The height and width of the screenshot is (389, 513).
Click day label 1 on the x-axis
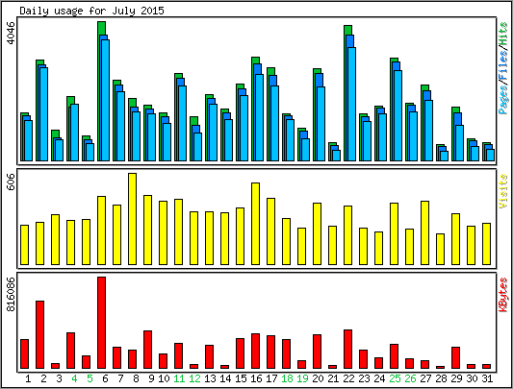28,378
